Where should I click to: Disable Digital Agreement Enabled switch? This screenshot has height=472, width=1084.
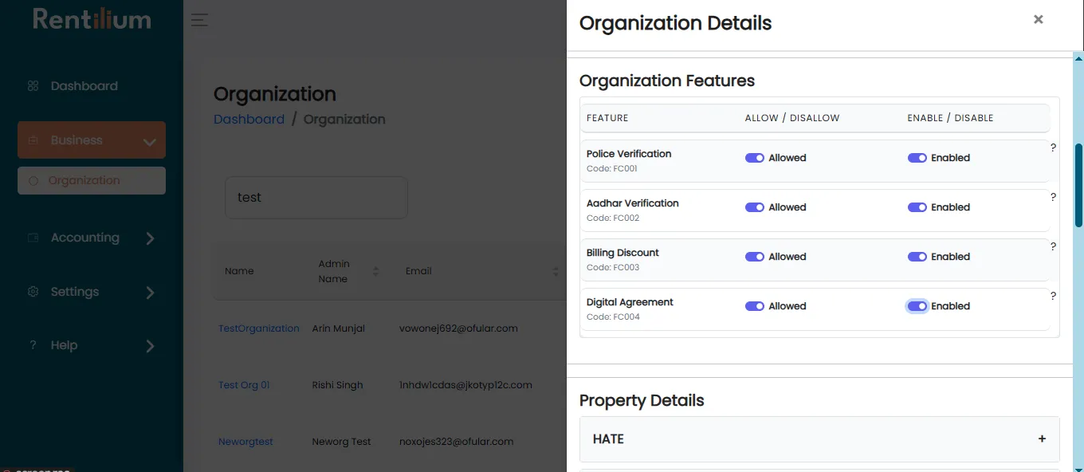pyautogui.click(x=917, y=306)
